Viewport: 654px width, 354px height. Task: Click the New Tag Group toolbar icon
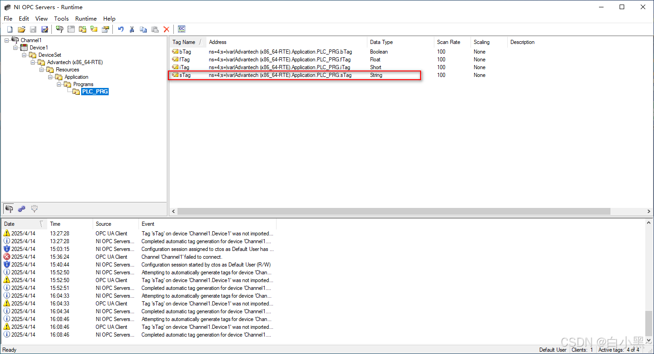click(x=83, y=29)
